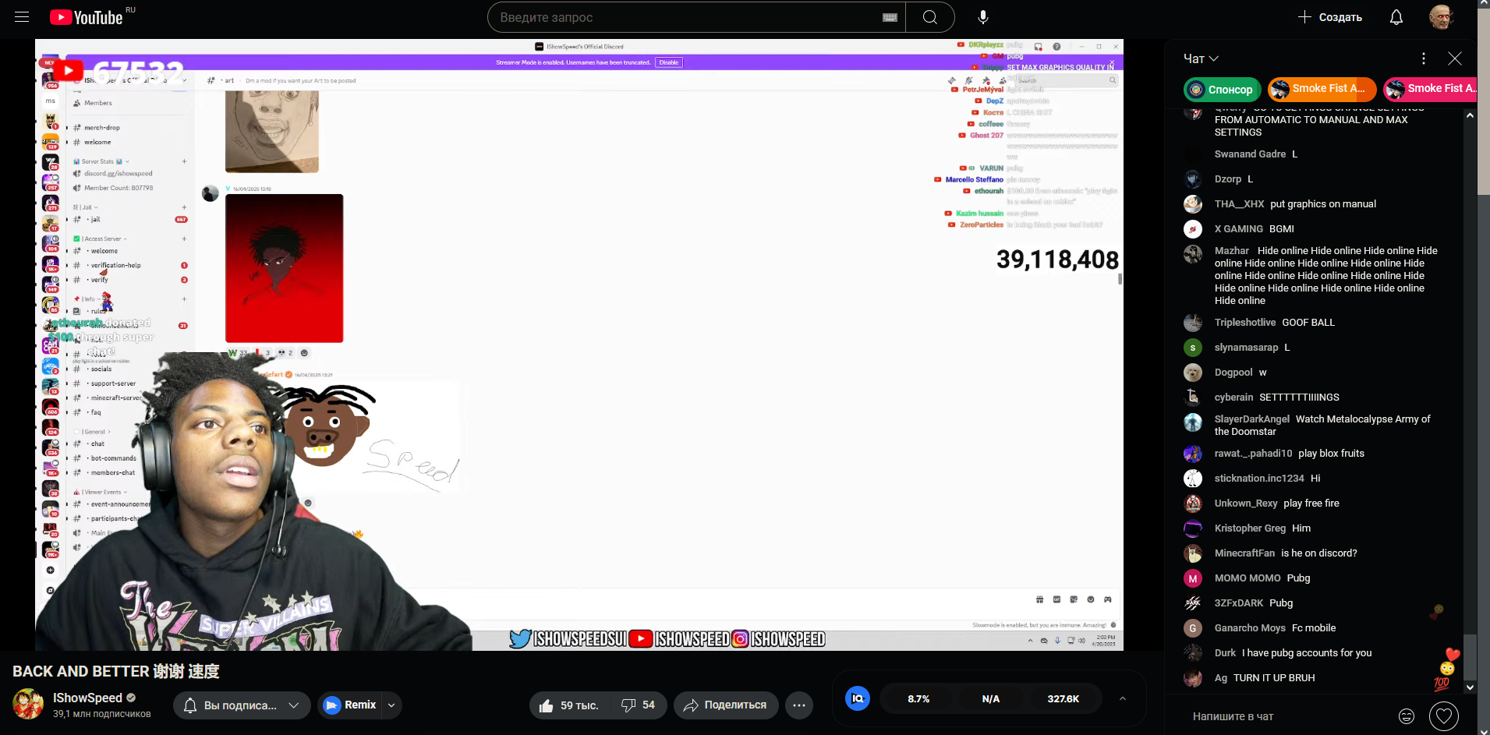The image size is (1490, 735).
Task: Open more actions below the video
Action: (x=799, y=705)
